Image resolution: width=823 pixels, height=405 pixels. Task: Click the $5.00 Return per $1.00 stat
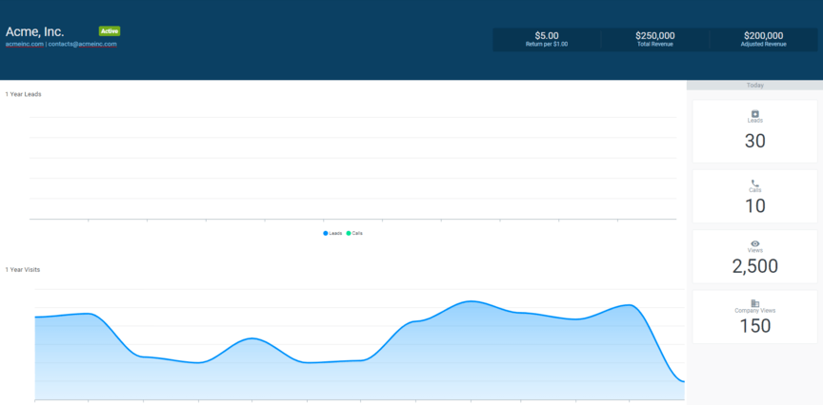pos(547,39)
